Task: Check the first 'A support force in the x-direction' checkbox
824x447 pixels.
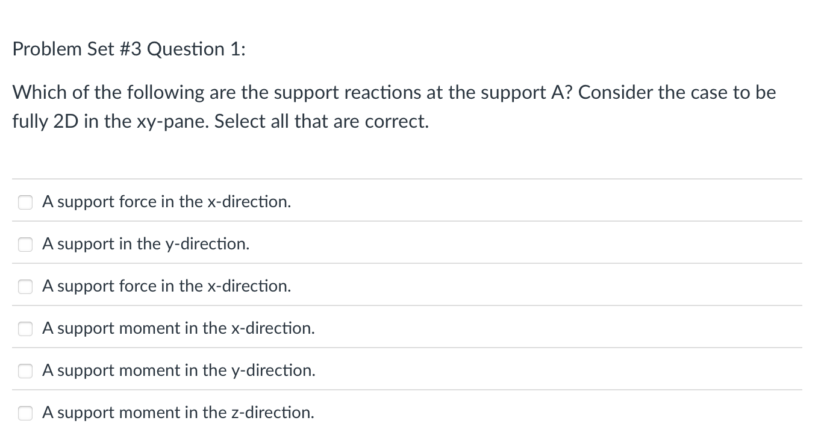Action: click(25, 202)
